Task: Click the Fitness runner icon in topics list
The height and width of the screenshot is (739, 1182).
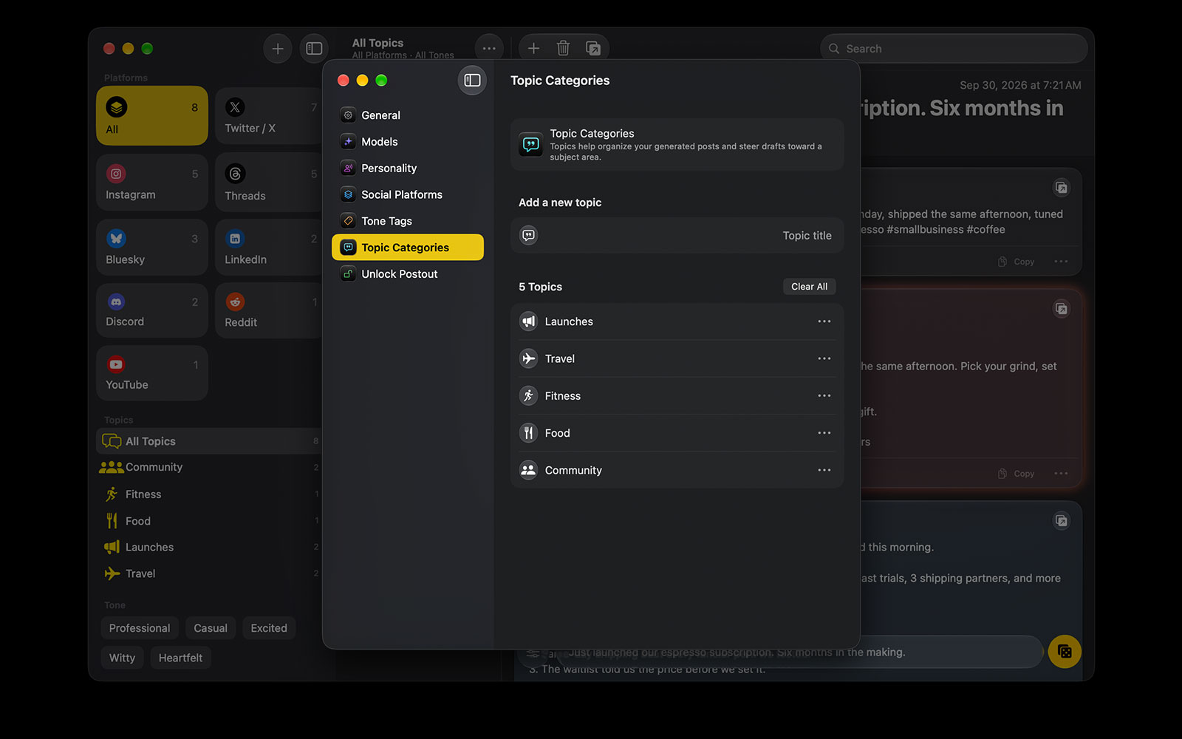Action: (x=528, y=396)
